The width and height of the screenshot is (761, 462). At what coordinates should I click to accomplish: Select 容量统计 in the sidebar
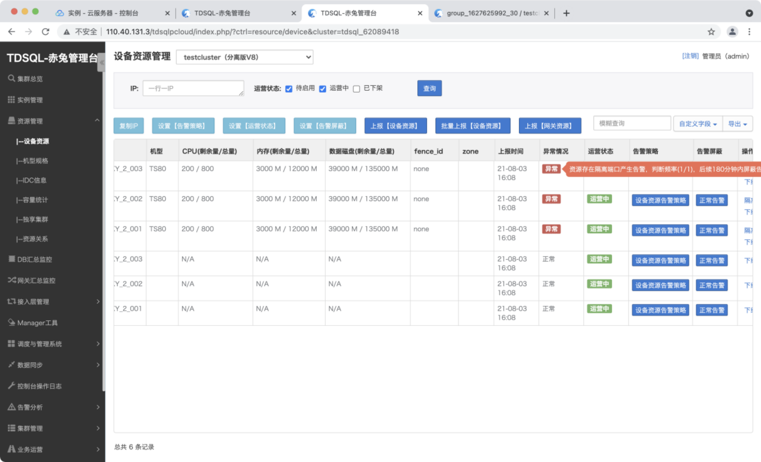coord(32,200)
